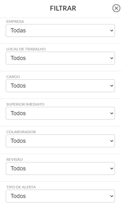The image size is (121, 207).
Task: Open the Revisão dropdown
Action: pyautogui.click(x=60, y=168)
